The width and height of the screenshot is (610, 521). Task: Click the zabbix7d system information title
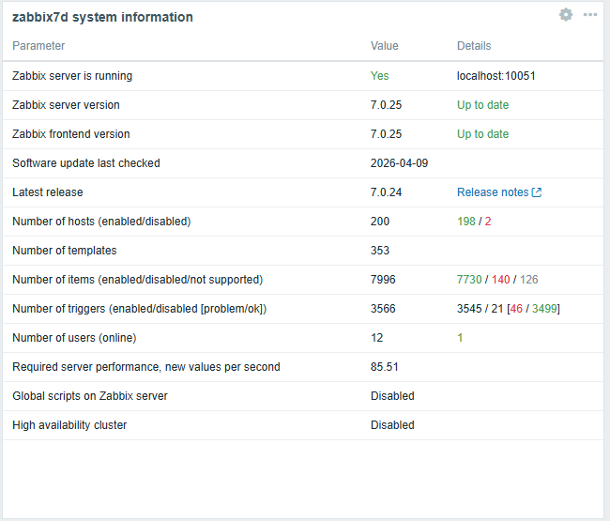(x=102, y=17)
